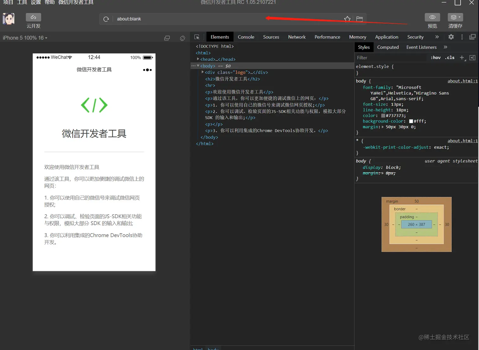Screen dimensions: 479x350
Task: Undock the DevTools panel icon
Action: (472, 37)
